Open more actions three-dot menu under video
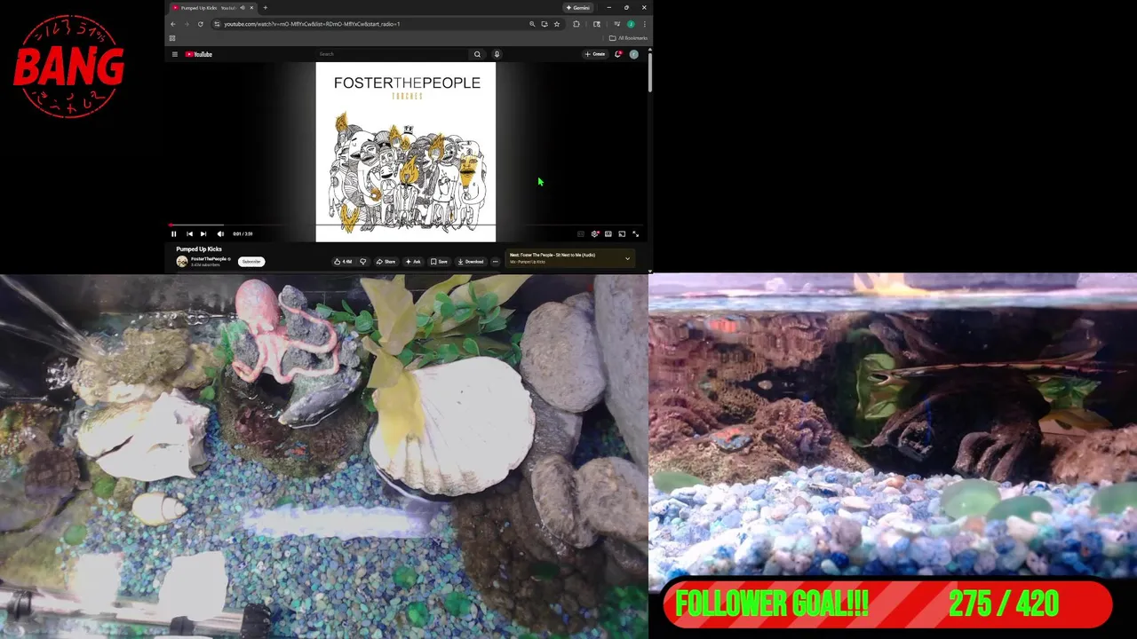Viewport: 1137px width, 639px height. click(496, 262)
